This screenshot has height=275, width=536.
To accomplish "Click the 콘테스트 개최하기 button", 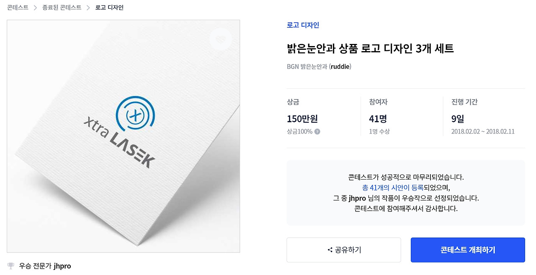I will coord(468,250).
